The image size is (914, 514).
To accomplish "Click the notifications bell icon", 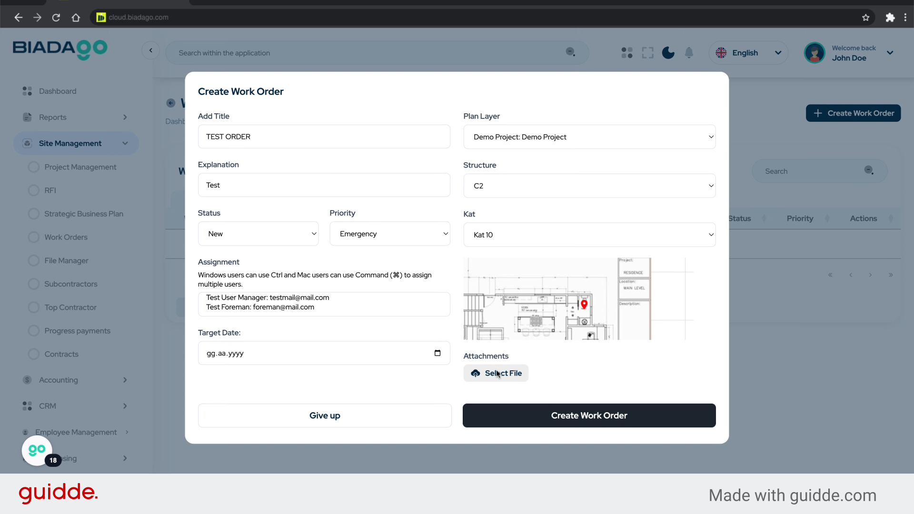I will (689, 53).
